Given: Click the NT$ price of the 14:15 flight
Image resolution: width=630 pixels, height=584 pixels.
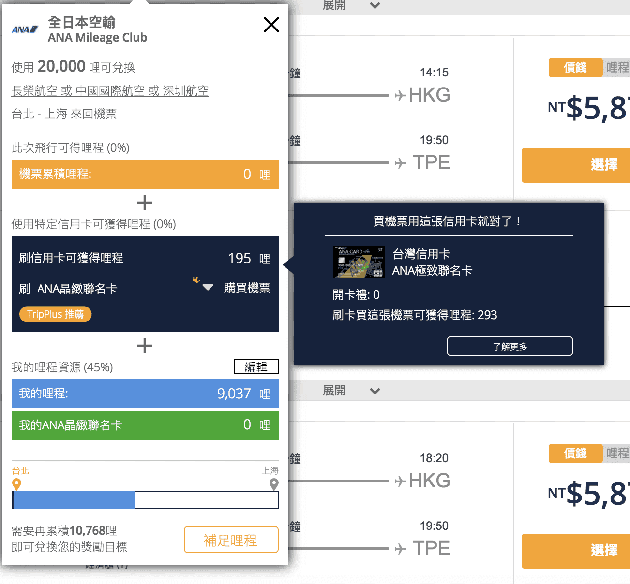Looking at the screenshot, I should coord(589,107).
